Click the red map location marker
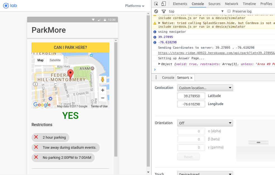275x175 pixels. point(70,74)
